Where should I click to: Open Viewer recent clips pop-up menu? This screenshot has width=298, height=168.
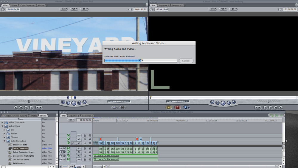coord(115,108)
